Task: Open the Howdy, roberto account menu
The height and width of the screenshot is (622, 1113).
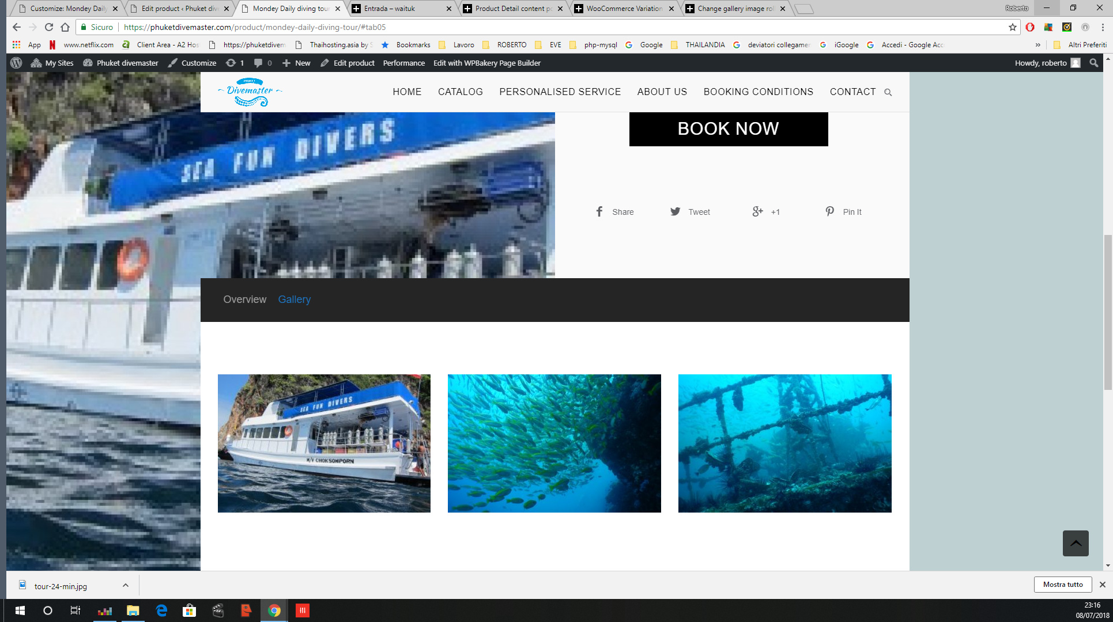Action: click(1047, 63)
